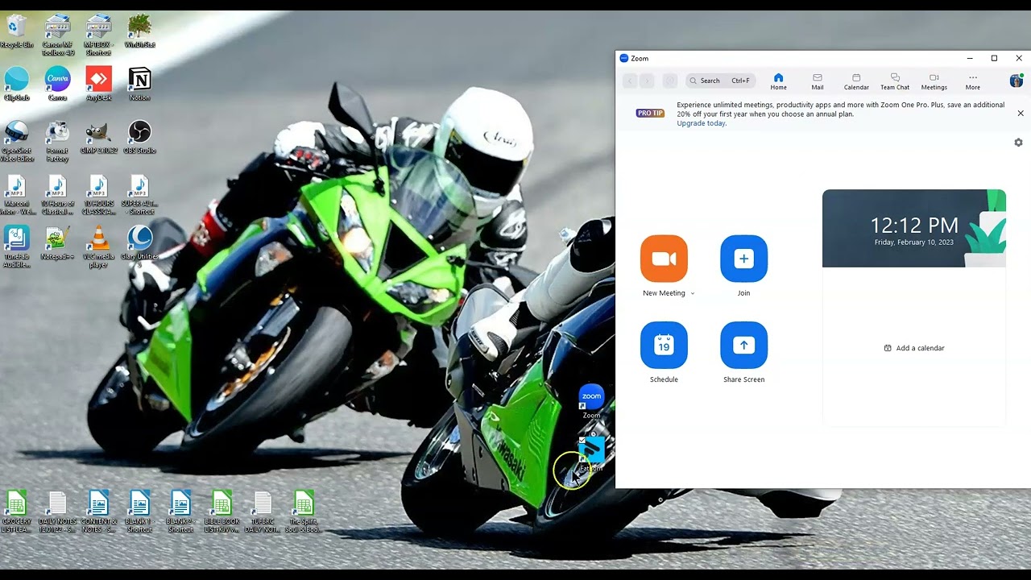Select the WinDirStat desktop icon

click(x=139, y=31)
